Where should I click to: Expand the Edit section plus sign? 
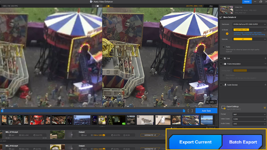tap(265, 58)
